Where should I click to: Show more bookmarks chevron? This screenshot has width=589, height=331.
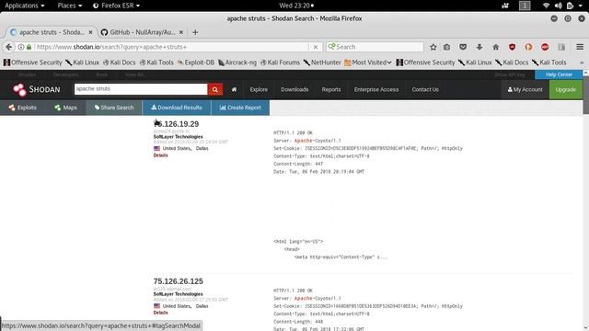click(582, 63)
